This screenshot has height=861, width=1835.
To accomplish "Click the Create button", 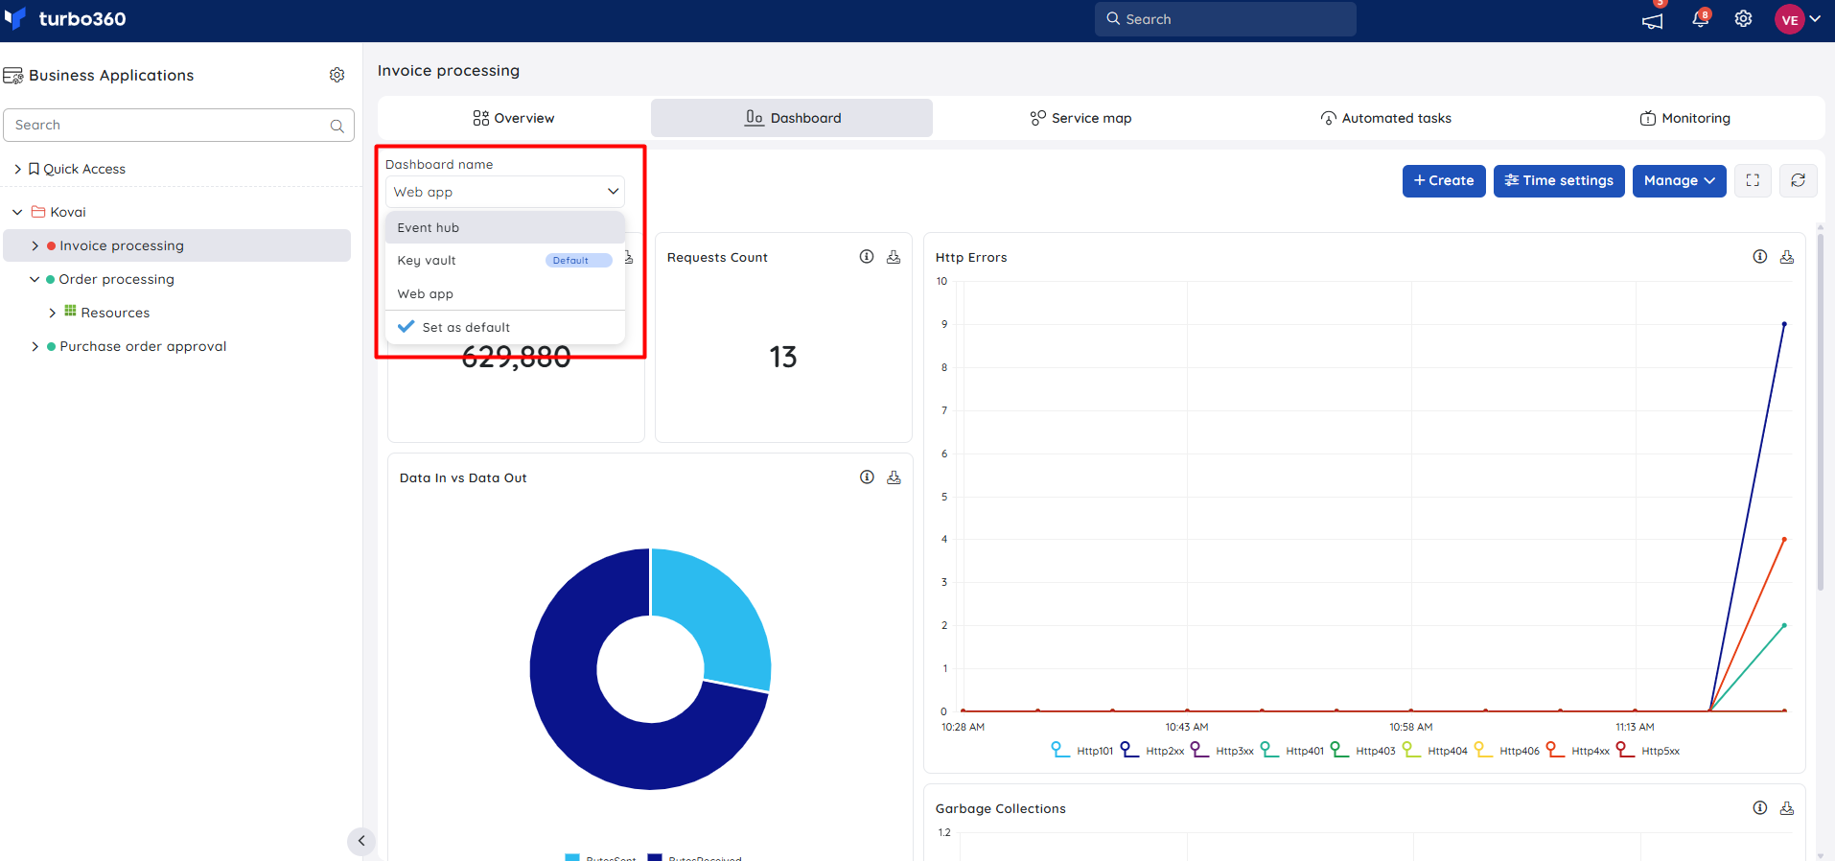I will pos(1444,180).
